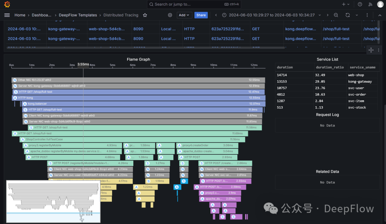Viewport: 386px width, 224px height.
Task: Refresh the dashboard
Action: (x=348, y=15)
